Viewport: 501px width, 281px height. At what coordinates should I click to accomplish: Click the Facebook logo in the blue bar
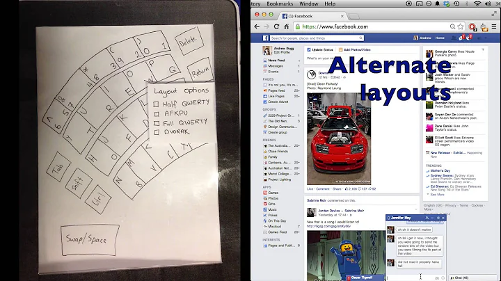[x=266, y=38]
